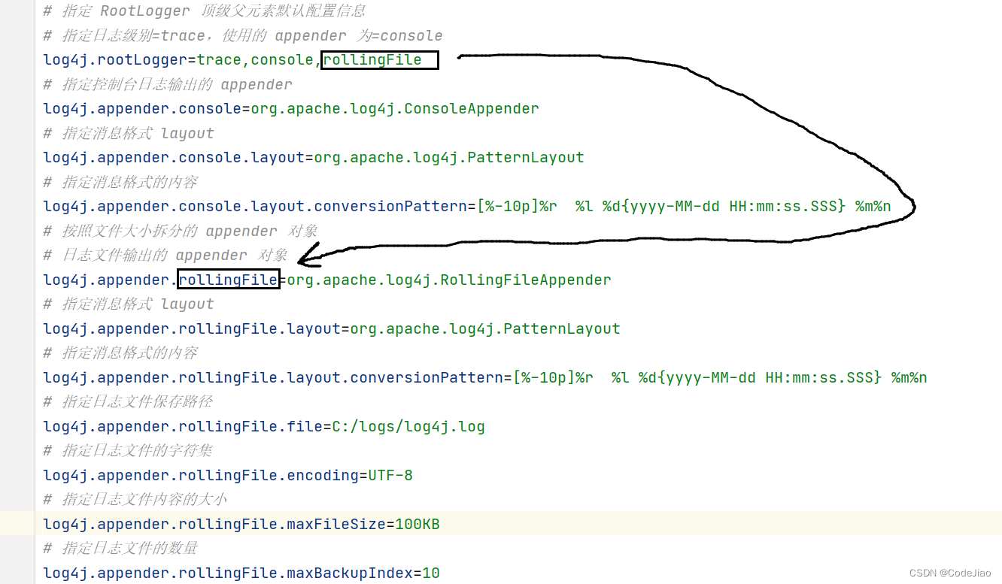
Task: Click the 'log4j.appender.rollingFile.file' key
Action: pos(183,427)
